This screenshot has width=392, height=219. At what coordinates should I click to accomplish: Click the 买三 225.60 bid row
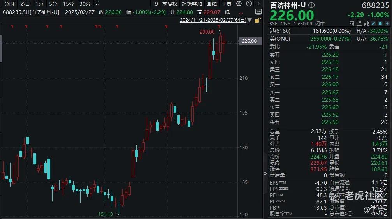click(x=328, y=107)
